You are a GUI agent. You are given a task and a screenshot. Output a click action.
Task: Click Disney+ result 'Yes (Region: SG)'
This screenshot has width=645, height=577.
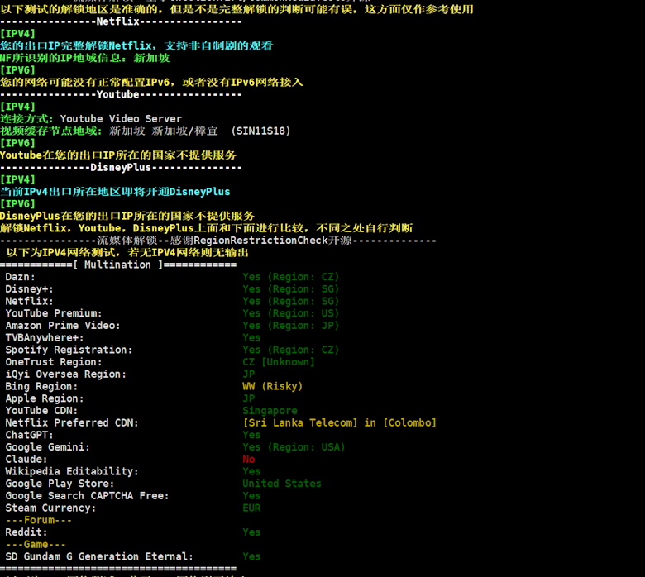pyautogui.click(x=291, y=289)
